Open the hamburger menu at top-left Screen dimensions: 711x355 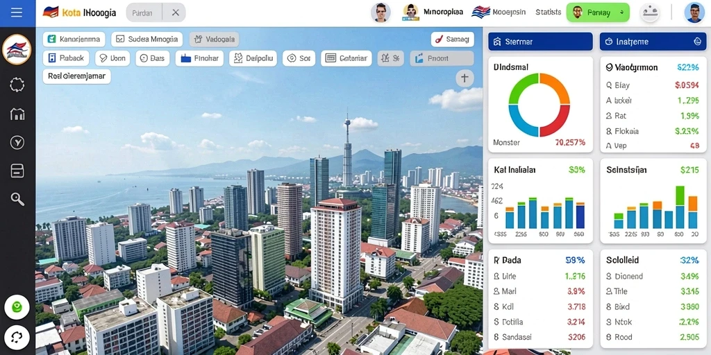17,12
